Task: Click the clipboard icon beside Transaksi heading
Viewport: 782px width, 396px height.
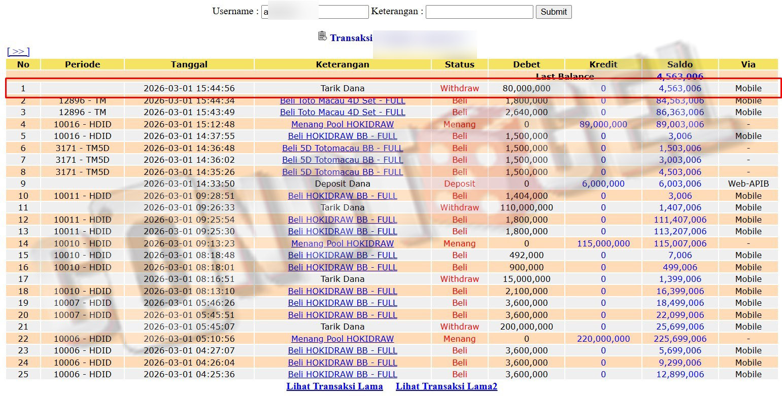Action: [322, 36]
